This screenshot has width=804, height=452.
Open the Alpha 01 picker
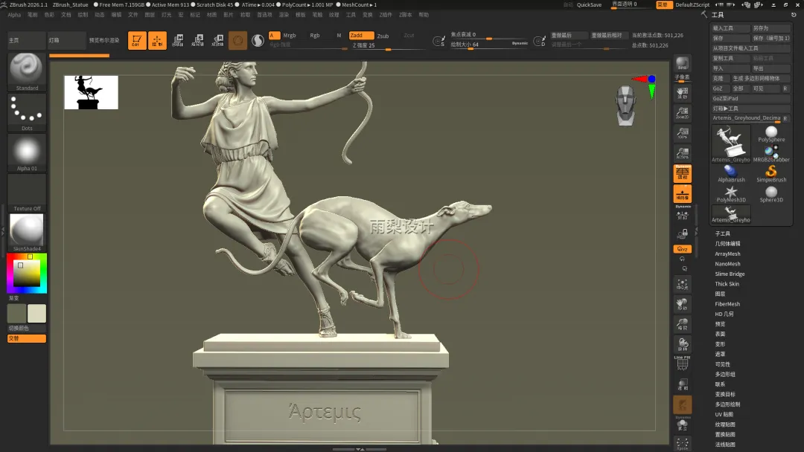pos(27,152)
